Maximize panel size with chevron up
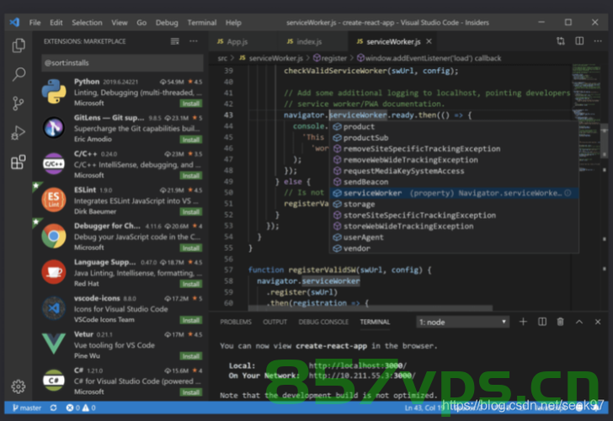 579,322
